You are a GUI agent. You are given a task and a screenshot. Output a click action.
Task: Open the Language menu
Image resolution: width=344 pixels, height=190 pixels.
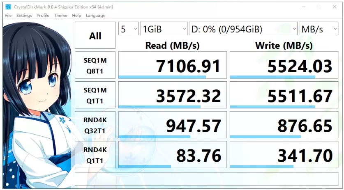[95, 16]
